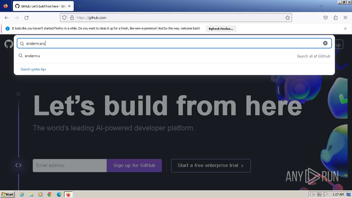Bookmark this page with star icon
This screenshot has height=198, width=352.
(x=288, y=18)
